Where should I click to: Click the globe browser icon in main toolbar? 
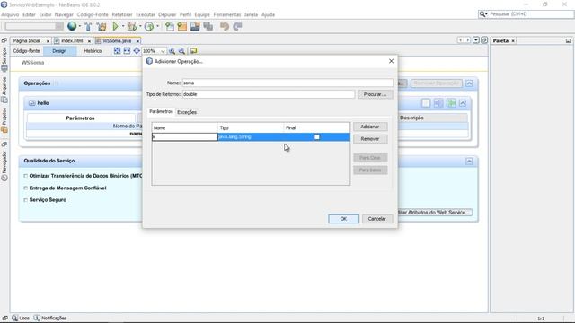click(72, 26)
